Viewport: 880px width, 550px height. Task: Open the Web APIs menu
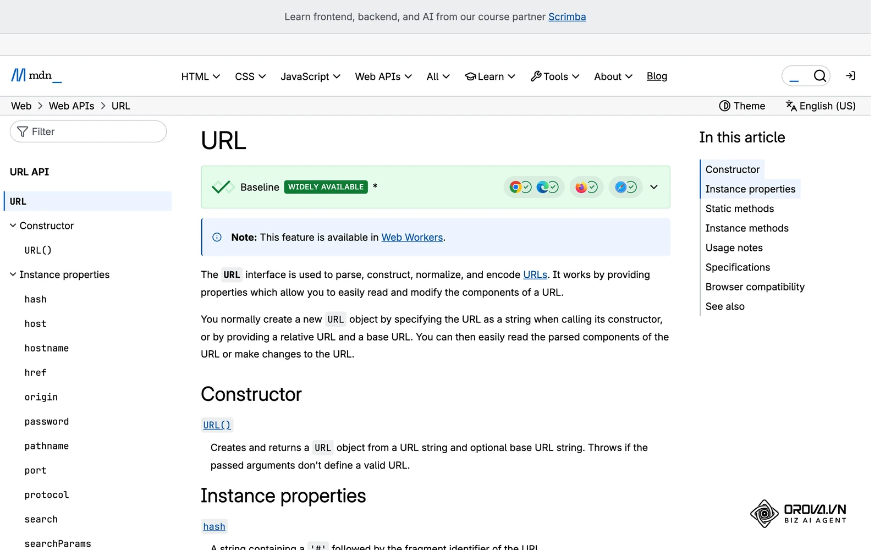click(x=383, y=76)
